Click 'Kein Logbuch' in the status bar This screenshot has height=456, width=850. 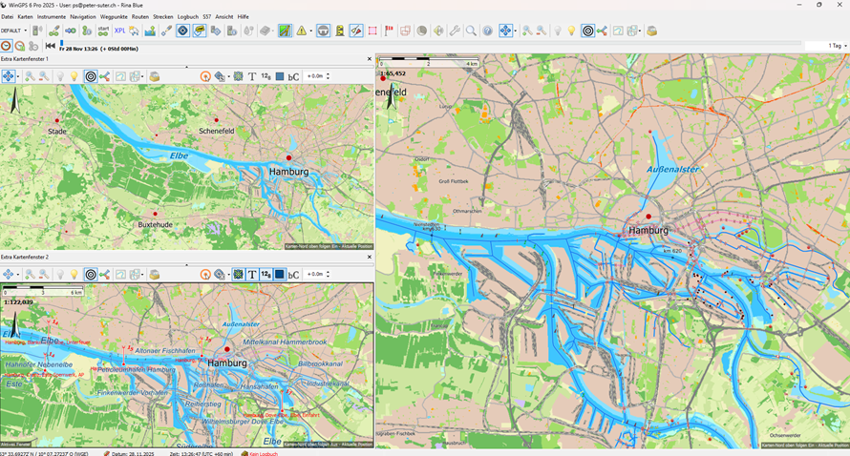pyautogui.click(x=263, y=453)
